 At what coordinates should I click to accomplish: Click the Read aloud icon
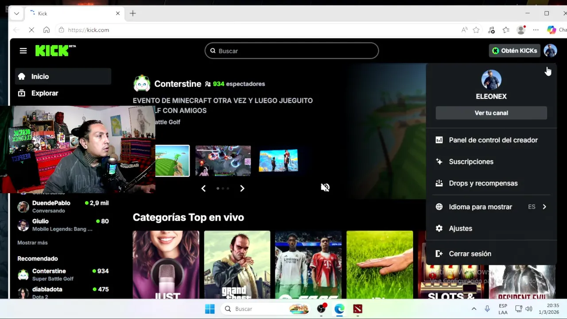coord(464,30)
